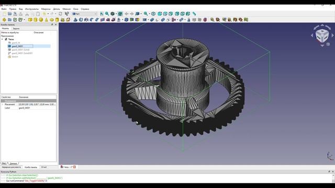
Task: Click the Fit All view icon
Action: pos(102,14)
